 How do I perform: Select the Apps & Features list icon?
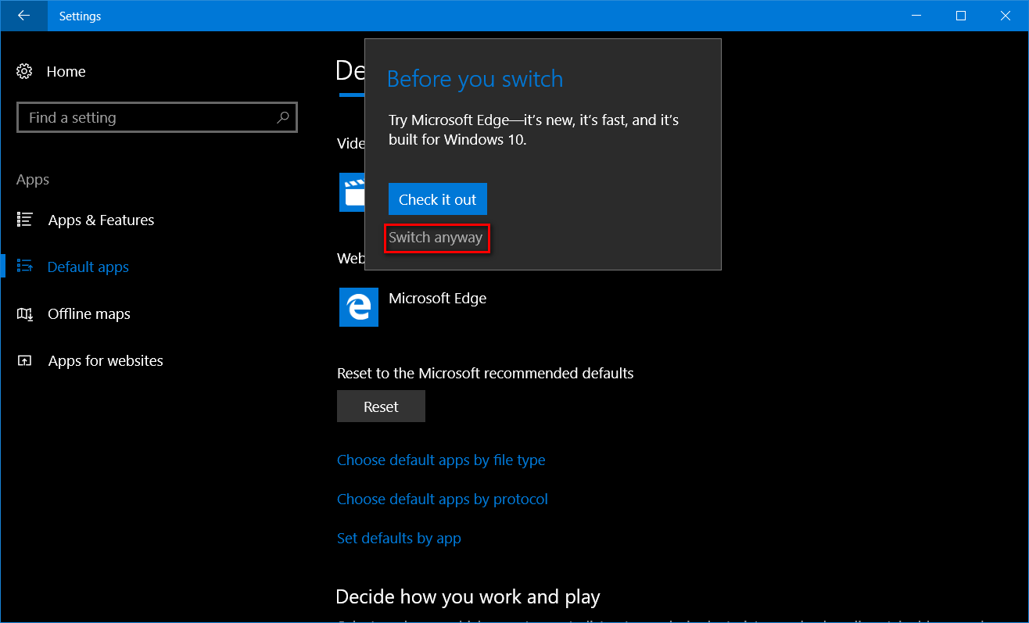coord(25,220)
